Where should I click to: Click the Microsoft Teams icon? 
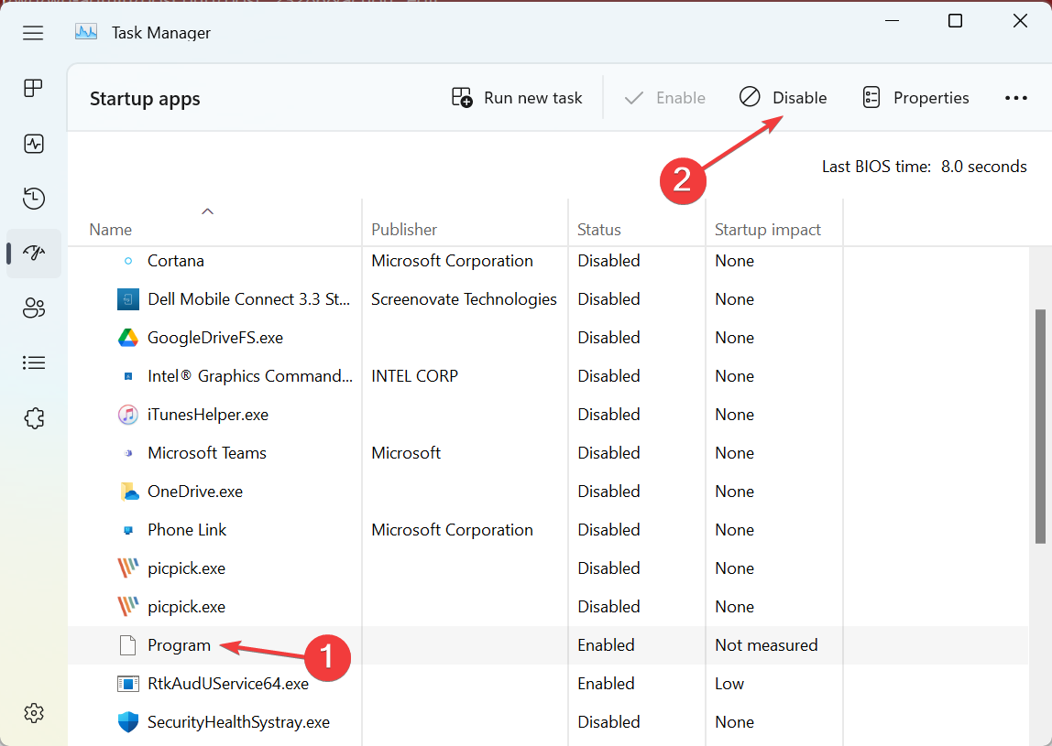[x=128, y=453]
